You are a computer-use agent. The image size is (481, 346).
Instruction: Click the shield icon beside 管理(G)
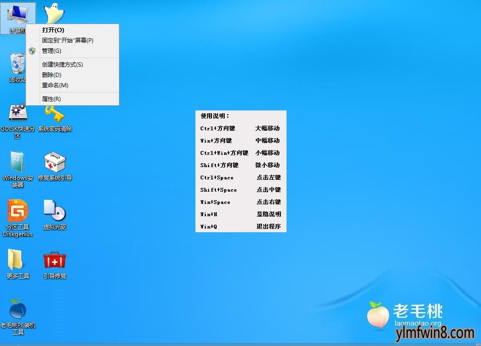(x=32, y=51)
